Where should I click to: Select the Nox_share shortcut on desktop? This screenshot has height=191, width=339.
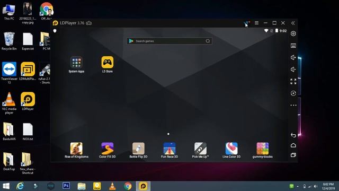28,163
